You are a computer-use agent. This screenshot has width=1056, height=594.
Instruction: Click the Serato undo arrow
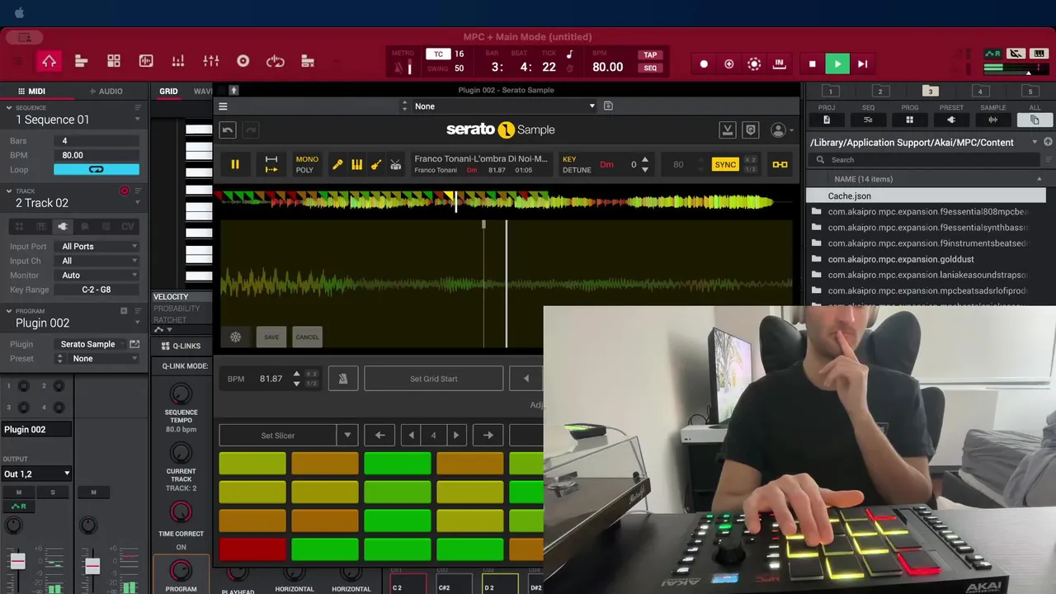point(228,130)
